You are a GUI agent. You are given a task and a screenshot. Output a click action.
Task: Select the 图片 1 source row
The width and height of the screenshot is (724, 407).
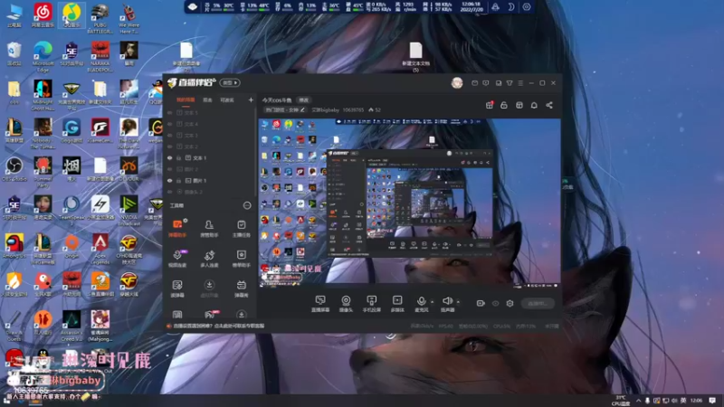(x=210, y=180)
